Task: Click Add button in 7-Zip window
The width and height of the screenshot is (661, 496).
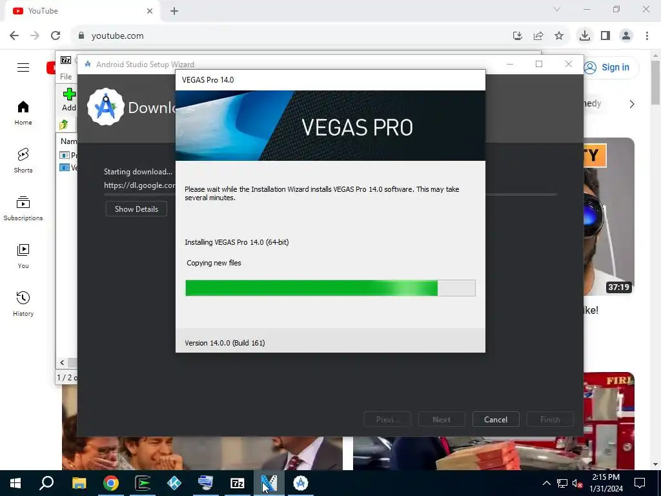Action: (x=68, y=99)
